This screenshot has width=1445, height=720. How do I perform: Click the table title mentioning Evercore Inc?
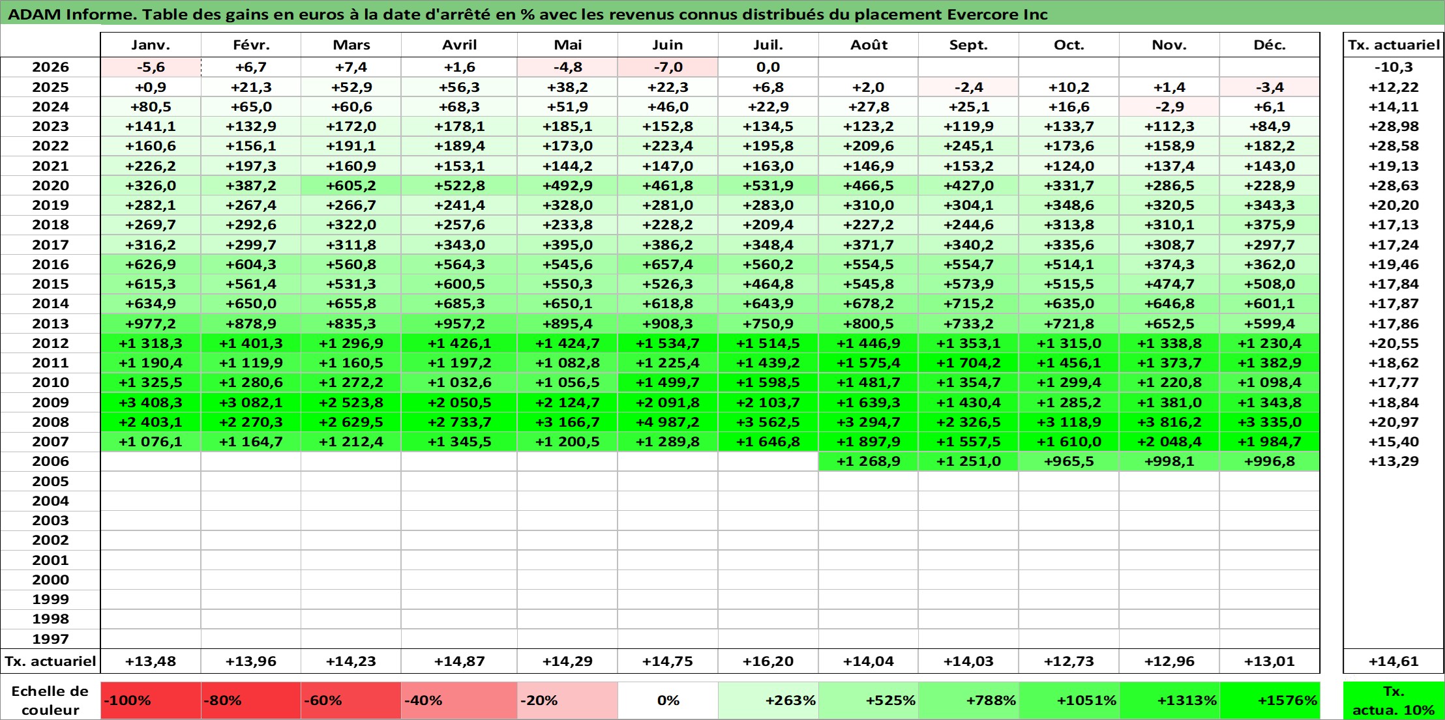click(528, 14)
